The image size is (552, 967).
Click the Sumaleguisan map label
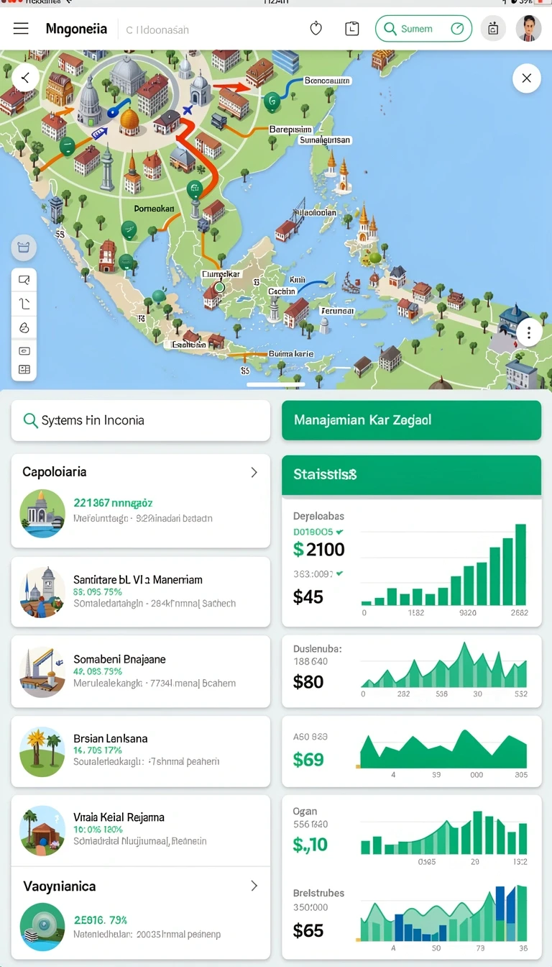[325, 140]
